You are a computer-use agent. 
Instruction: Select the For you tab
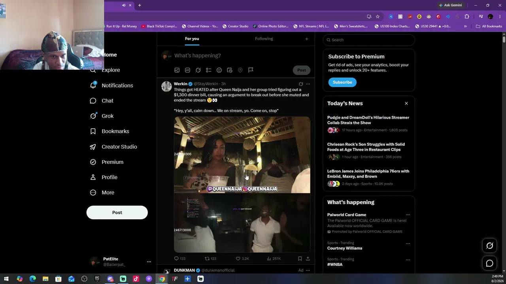192,39
